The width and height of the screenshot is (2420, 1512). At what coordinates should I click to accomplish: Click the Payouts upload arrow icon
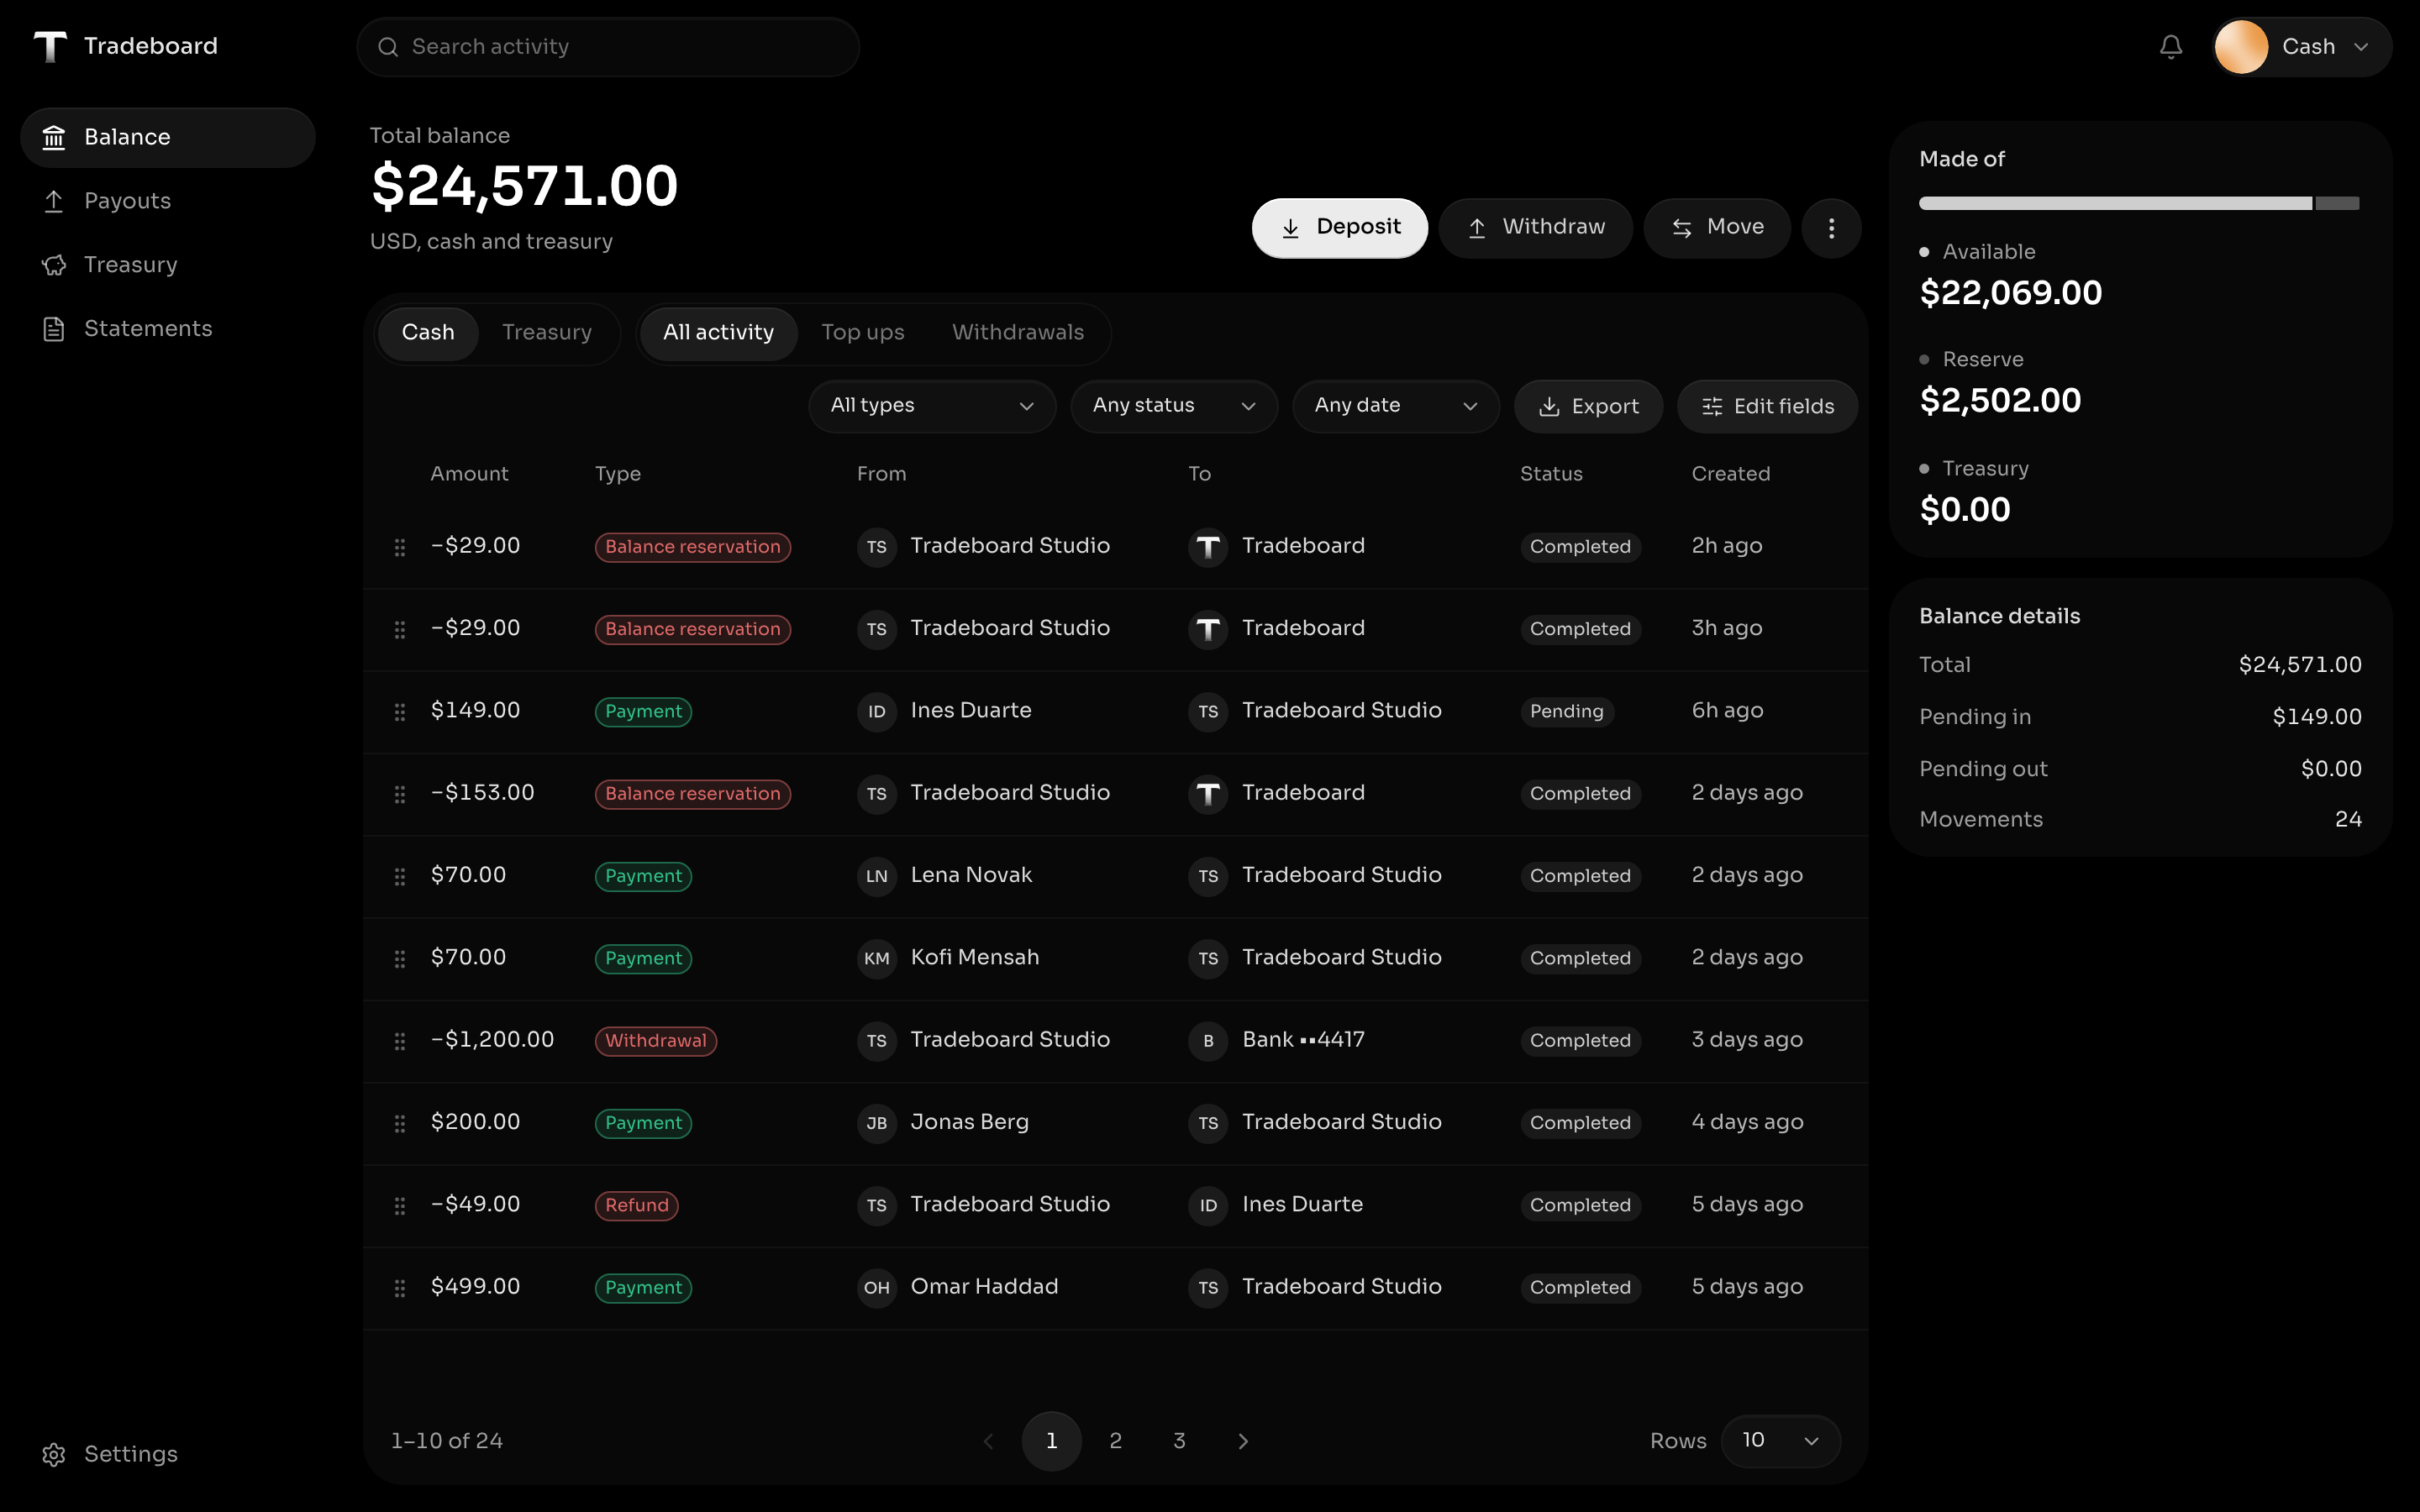(54, 201)
